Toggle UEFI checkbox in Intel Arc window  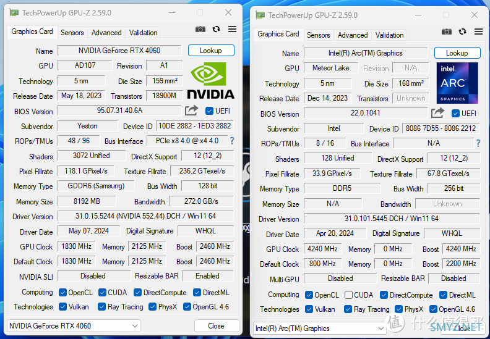click(x=455, y=114)
